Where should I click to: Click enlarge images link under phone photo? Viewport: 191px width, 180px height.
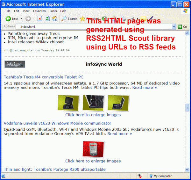[93, 161]
